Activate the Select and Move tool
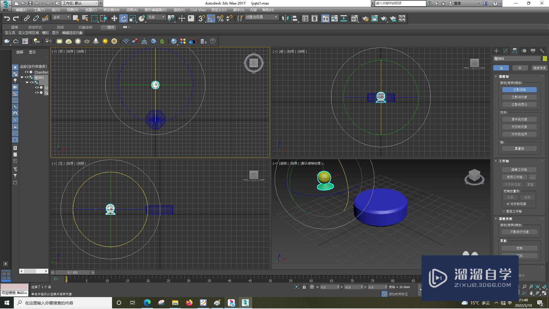 [114, 19]
